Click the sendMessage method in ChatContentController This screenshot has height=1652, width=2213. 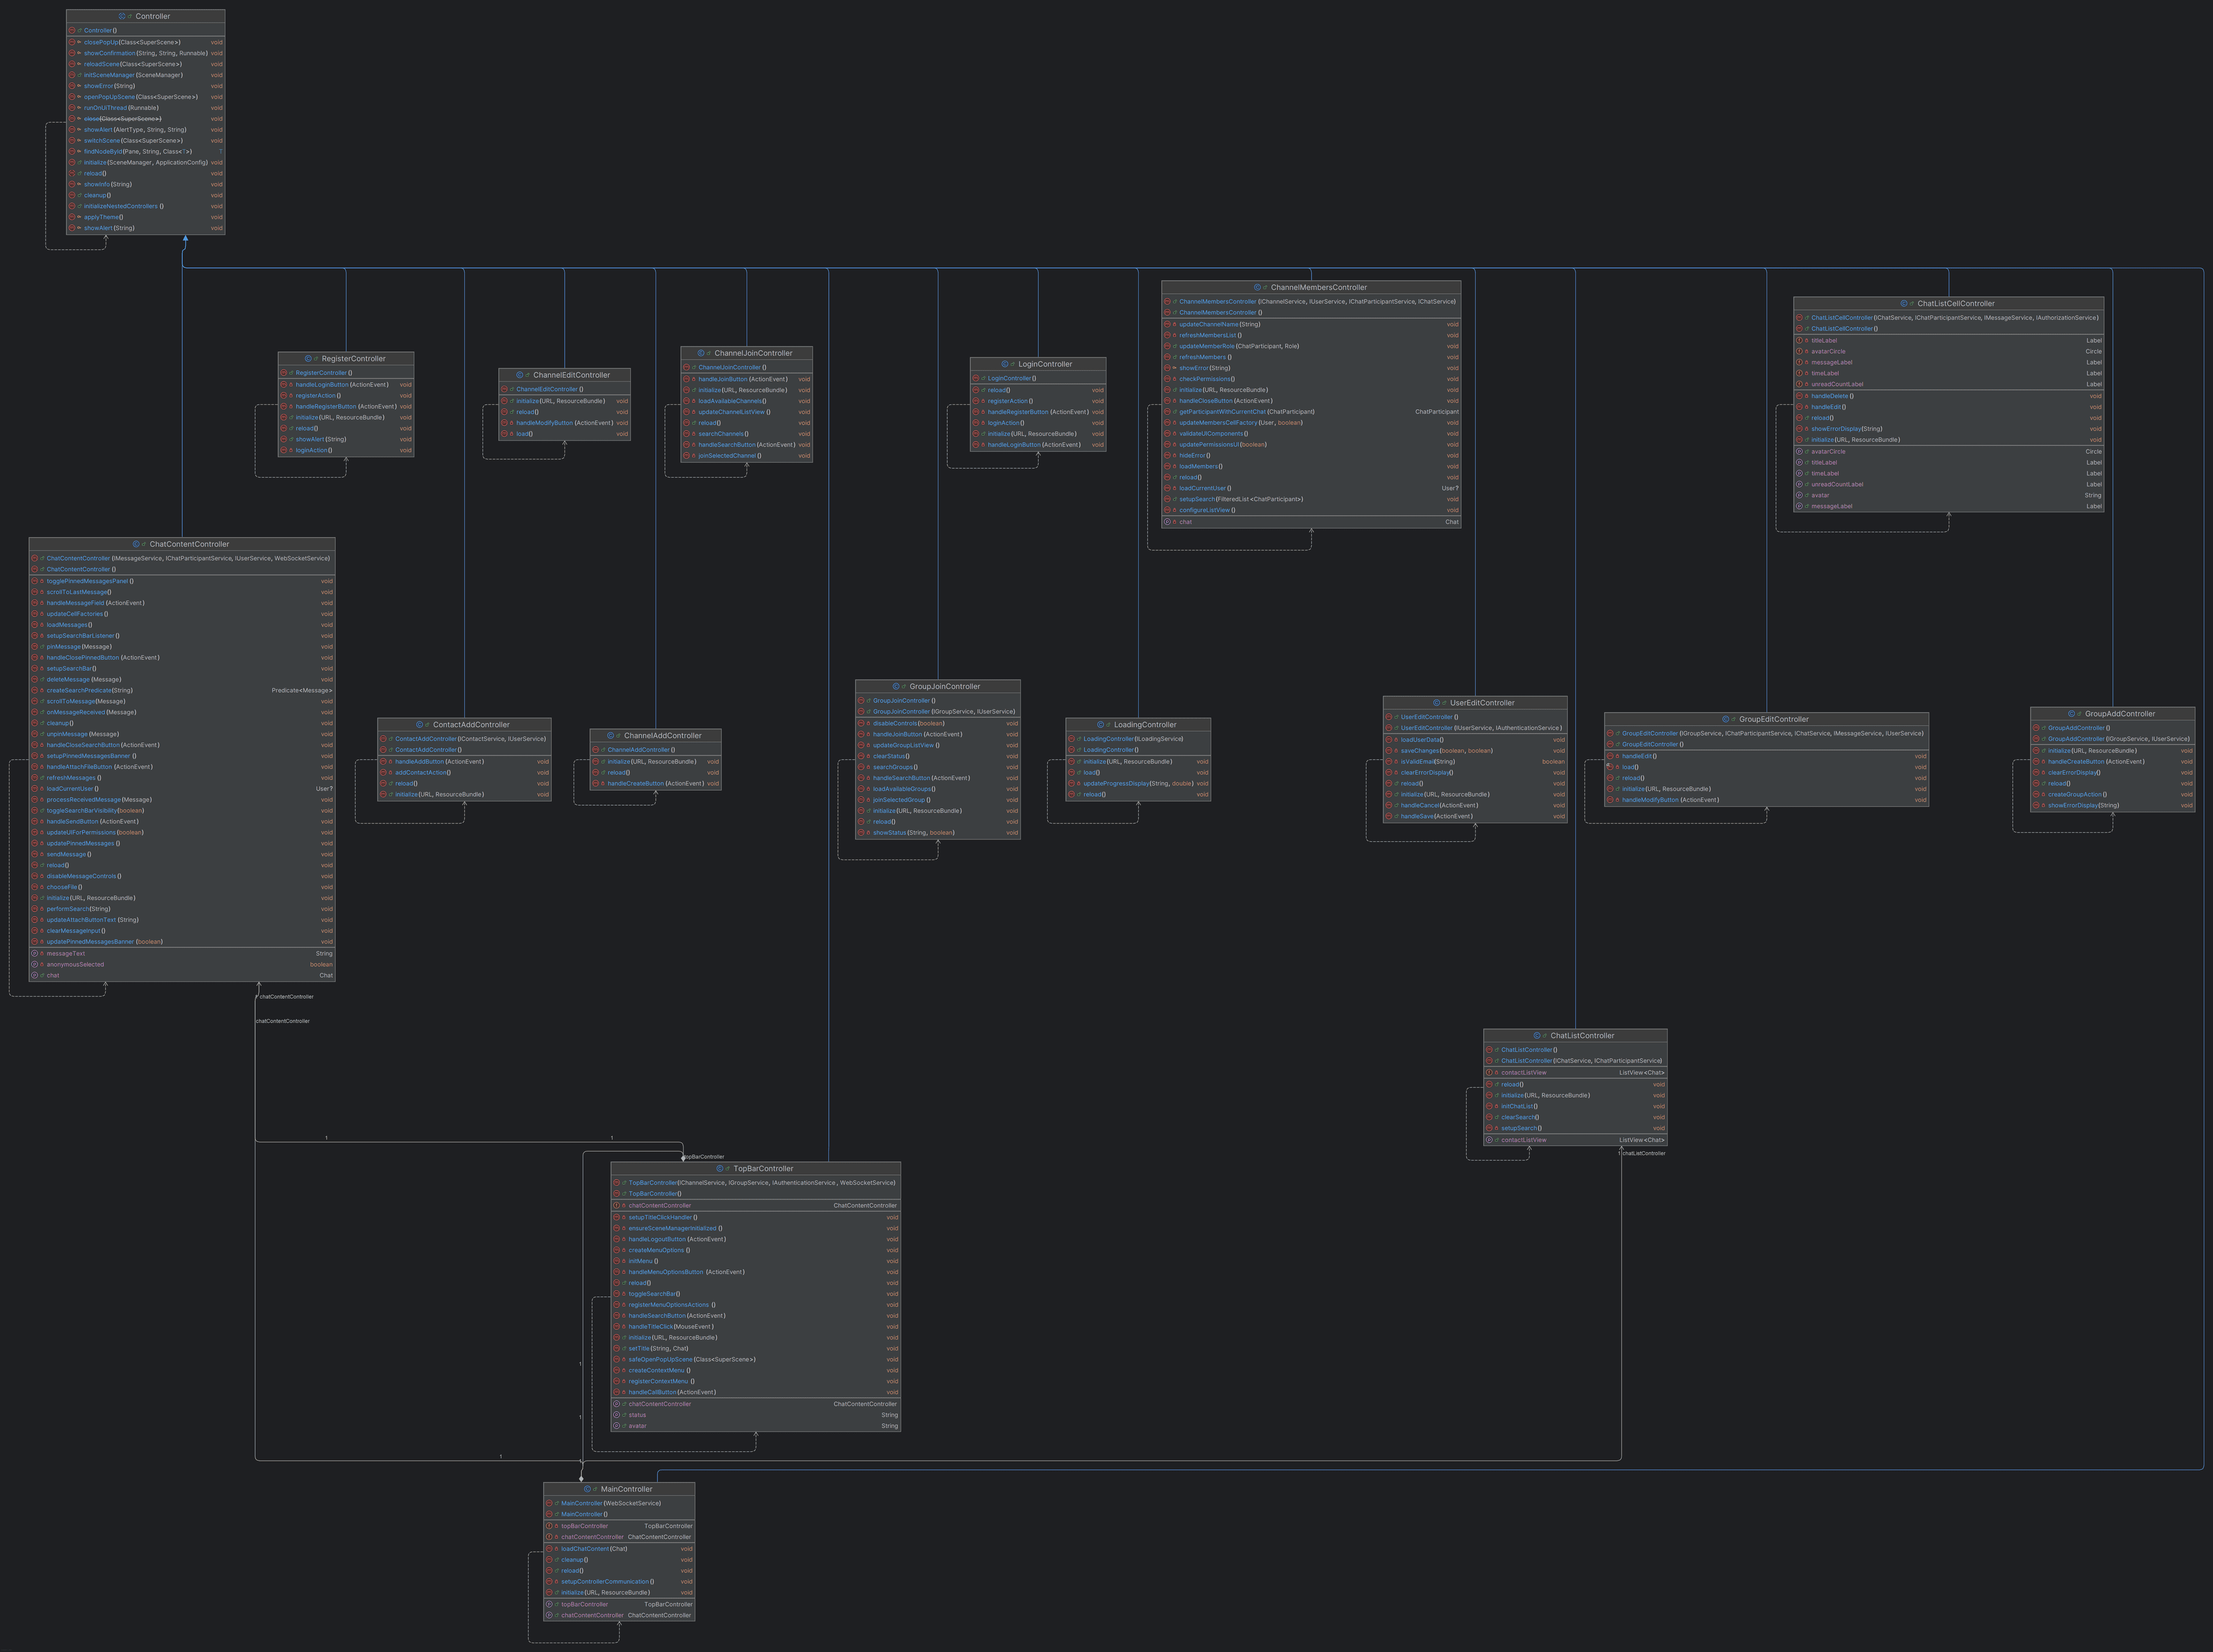(x=68, y=854)
